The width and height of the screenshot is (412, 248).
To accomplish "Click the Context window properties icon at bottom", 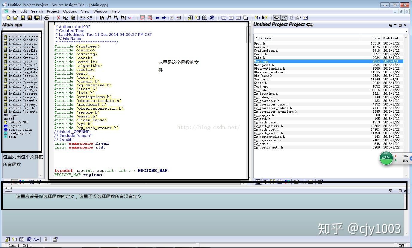I will click(55, 239).
